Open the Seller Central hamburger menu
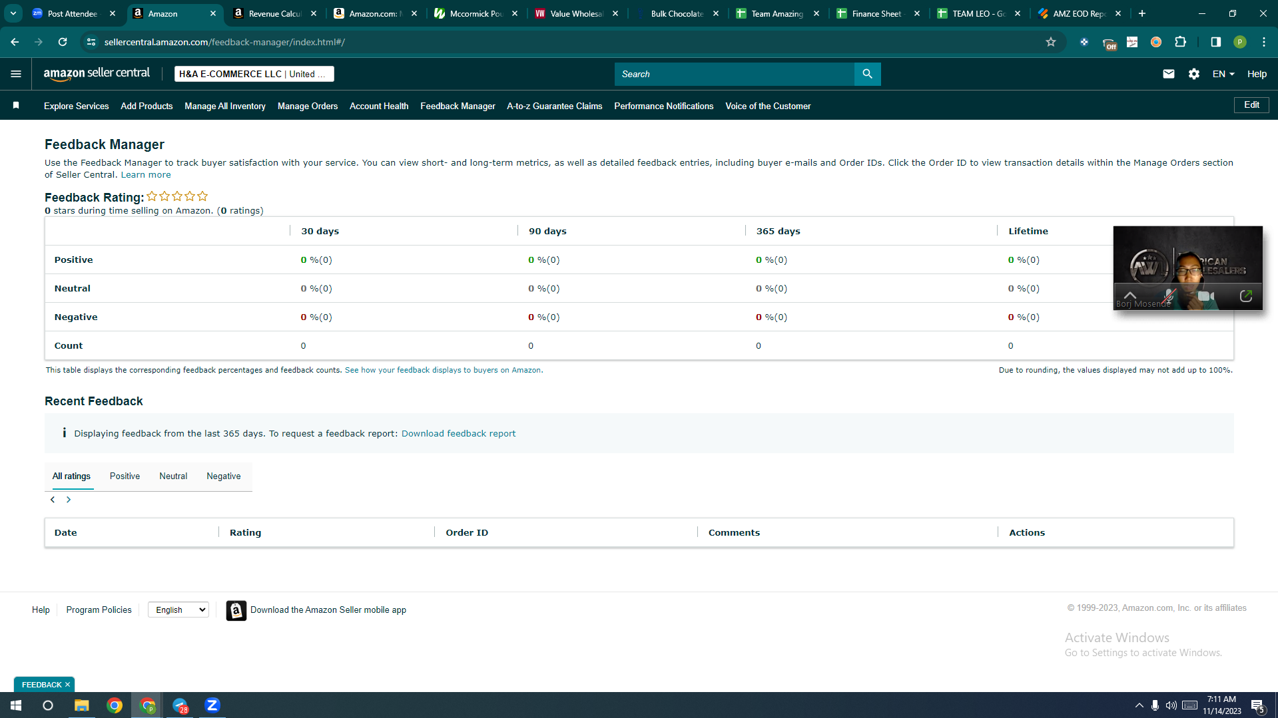The image size is (1278, 718). pyautogui.click(x=16, y=74)
